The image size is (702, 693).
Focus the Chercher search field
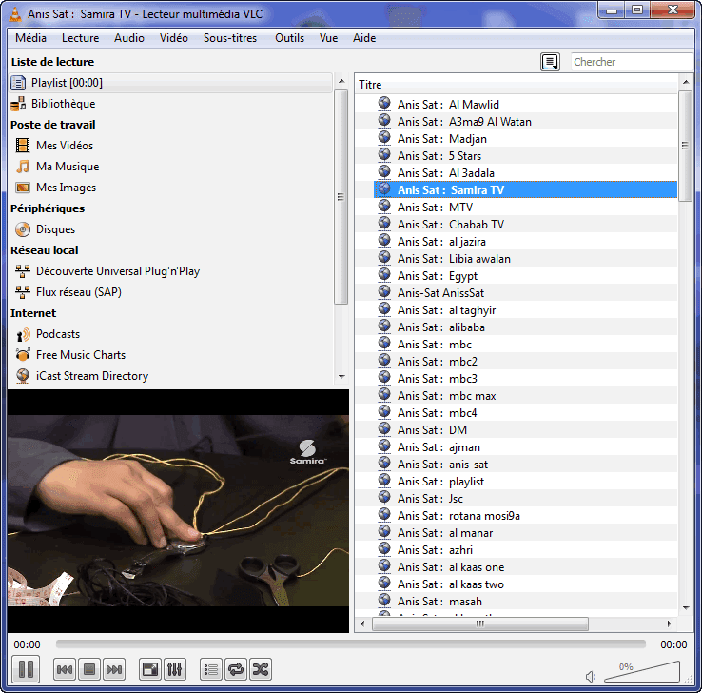(x=632, y=62)
